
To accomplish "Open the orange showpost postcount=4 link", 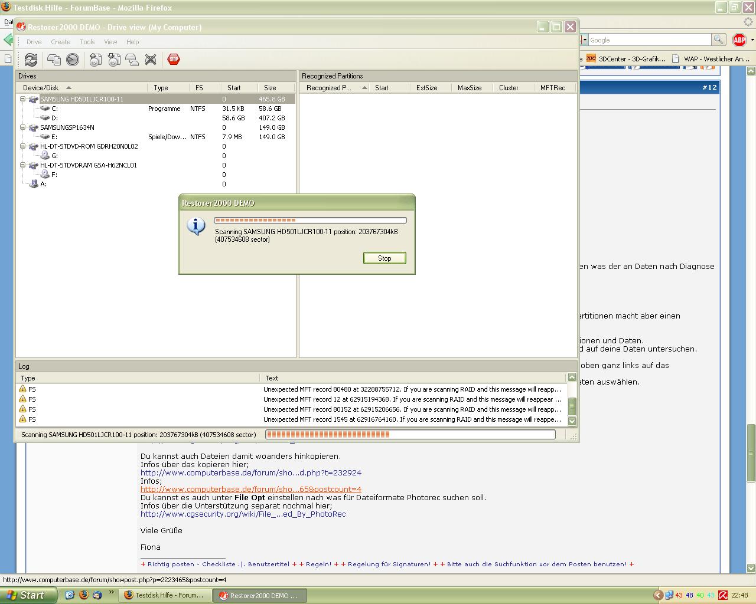I will click(x=251, y=489).
